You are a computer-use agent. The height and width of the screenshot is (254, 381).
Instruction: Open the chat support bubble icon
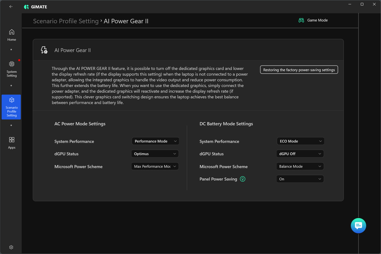[358, 226]
